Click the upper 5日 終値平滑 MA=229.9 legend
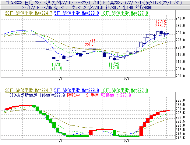190x145 pixels. pyautogui.click(x=77, y=13)
